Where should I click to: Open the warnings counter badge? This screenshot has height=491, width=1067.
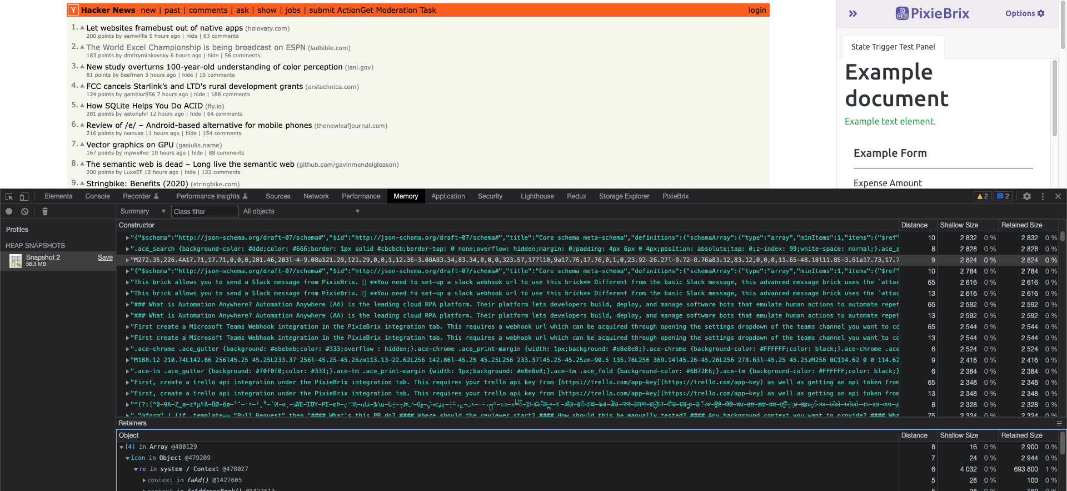[983, 196]
